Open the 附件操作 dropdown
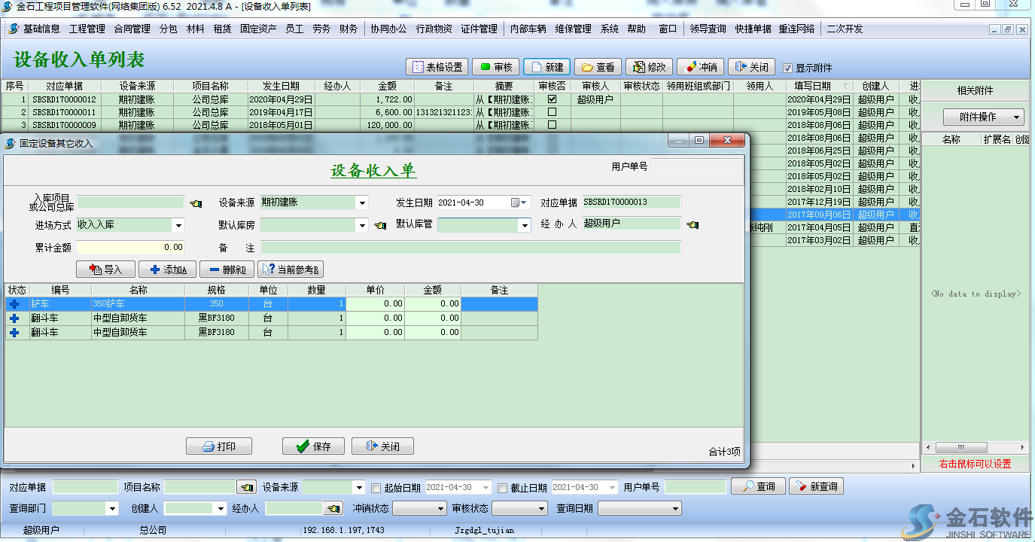 click(983, 117)
